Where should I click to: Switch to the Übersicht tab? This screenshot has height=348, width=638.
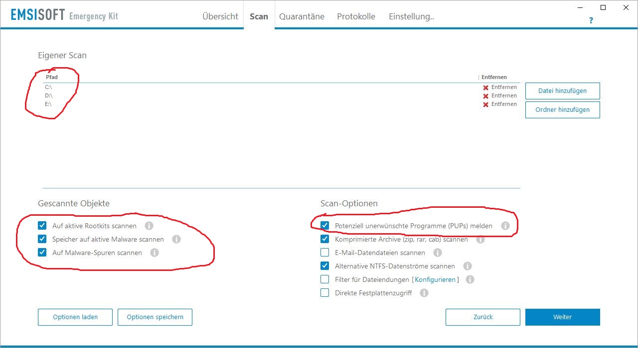point(220,16)
